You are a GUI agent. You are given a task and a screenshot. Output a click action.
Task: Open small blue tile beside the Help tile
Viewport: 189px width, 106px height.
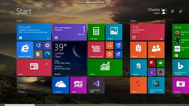118,54
